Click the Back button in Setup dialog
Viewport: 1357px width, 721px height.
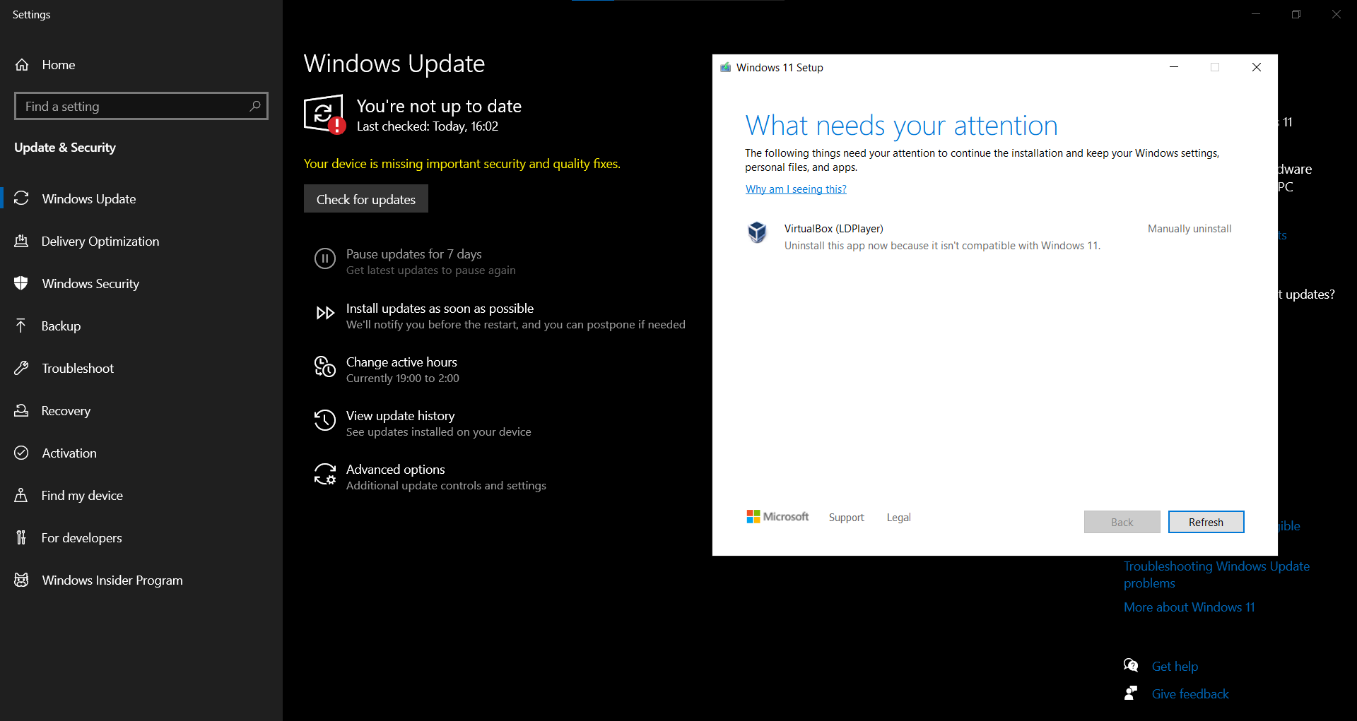[1122, 522]
